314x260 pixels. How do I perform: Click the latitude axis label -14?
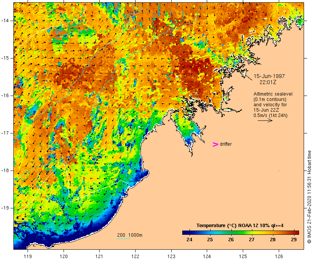coord(5,20)
